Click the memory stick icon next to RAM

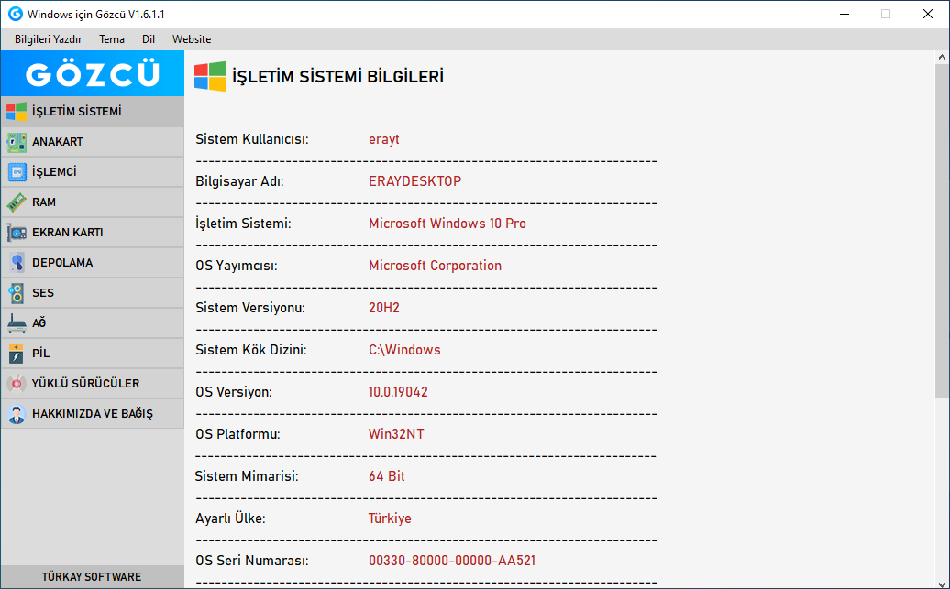(17, 202)
